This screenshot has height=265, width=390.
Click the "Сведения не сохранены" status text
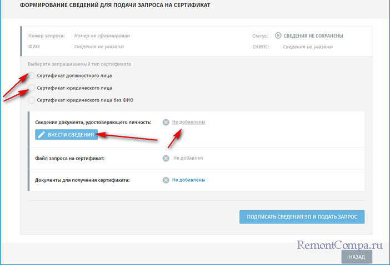313,35
